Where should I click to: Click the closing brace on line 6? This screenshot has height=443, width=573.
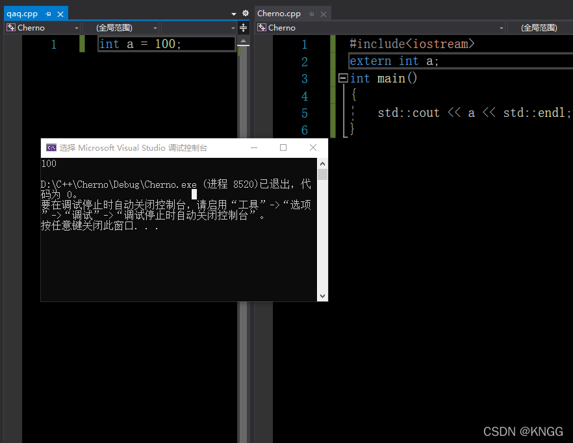click(352, 129)
